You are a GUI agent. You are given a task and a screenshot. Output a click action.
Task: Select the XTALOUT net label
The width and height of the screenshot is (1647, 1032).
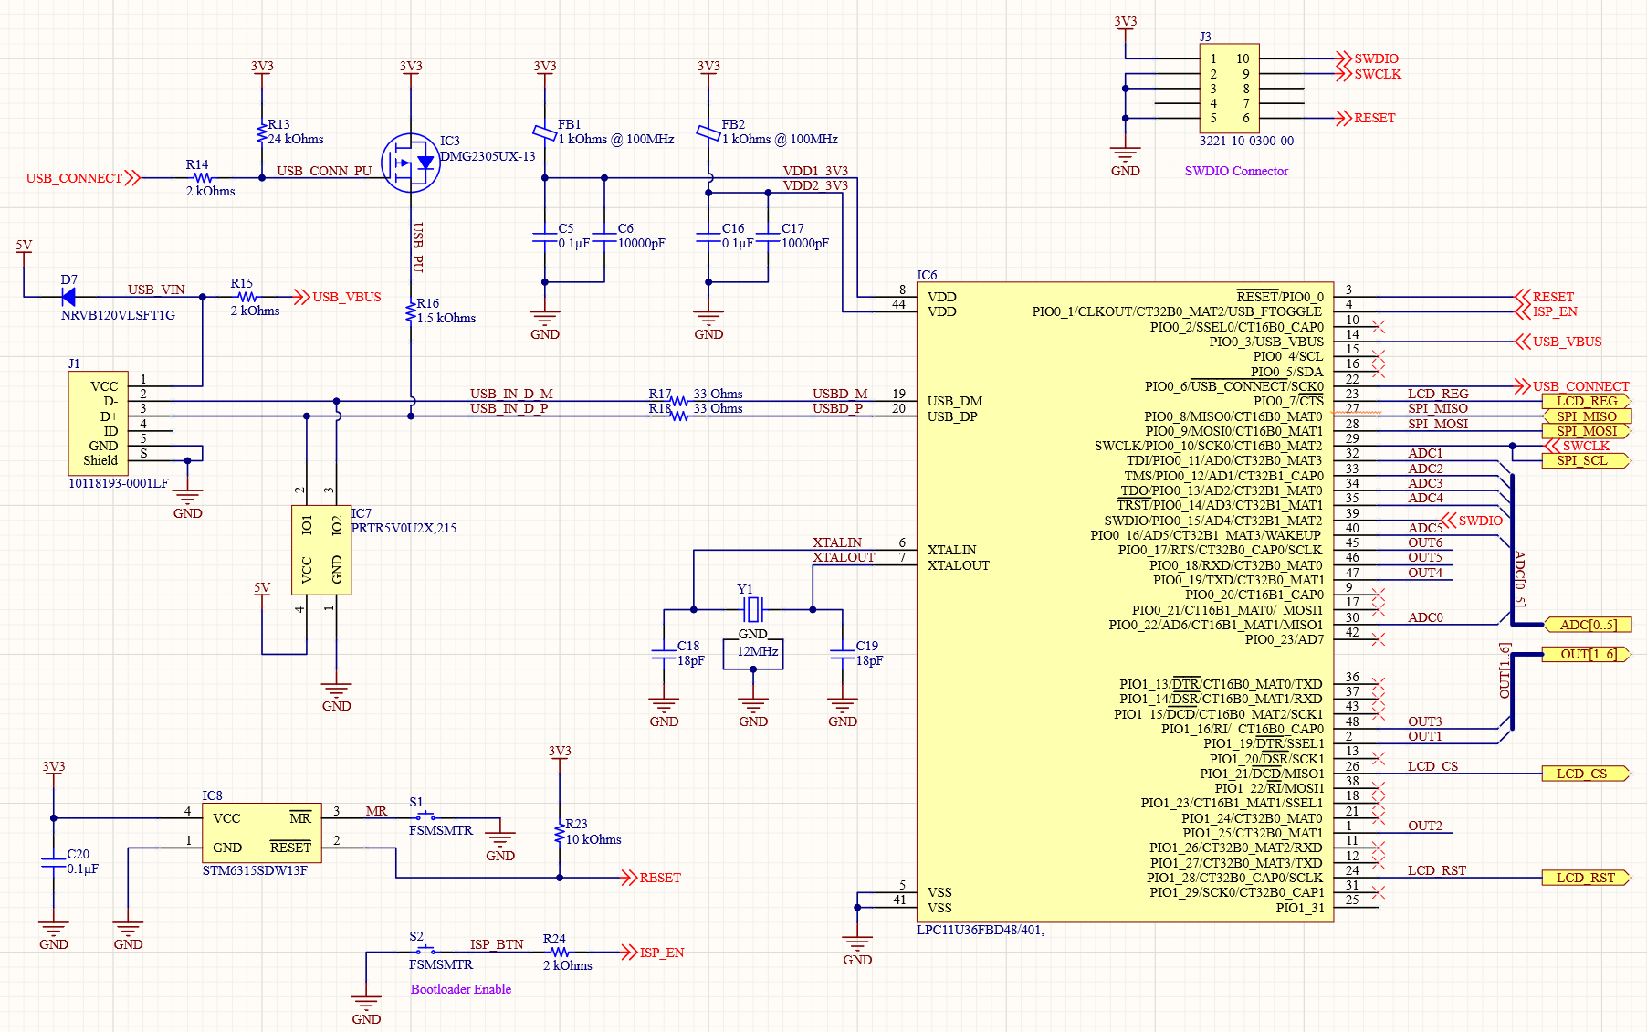coord(844,557)
